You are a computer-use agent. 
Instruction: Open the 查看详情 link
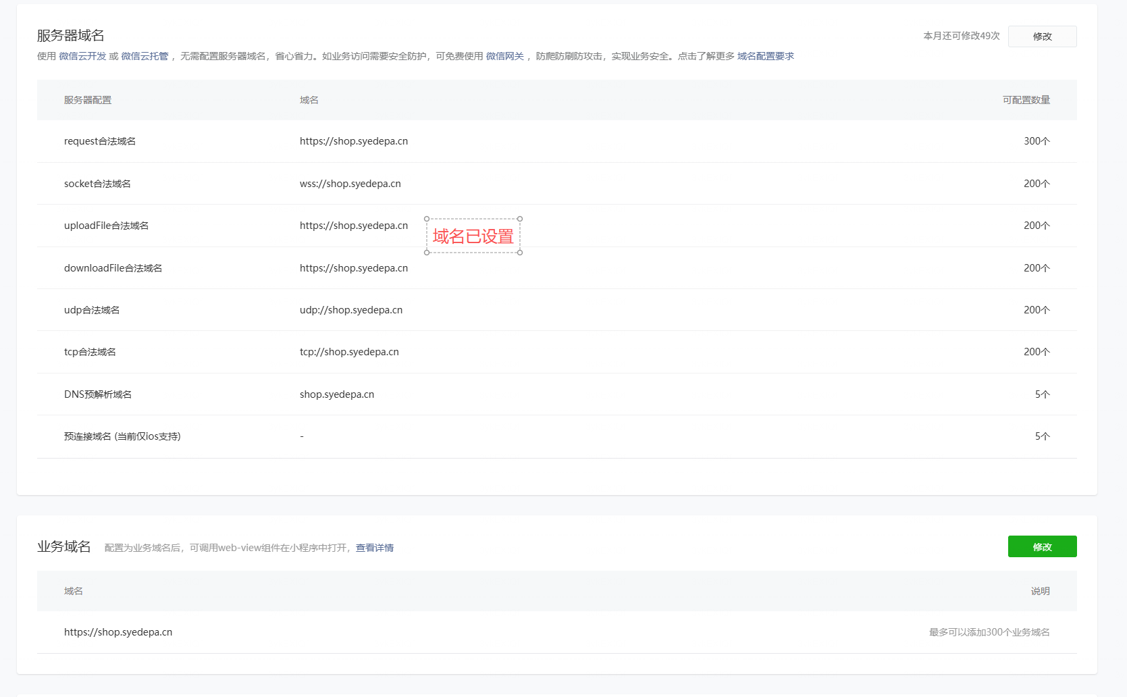[x=374, y=548]
